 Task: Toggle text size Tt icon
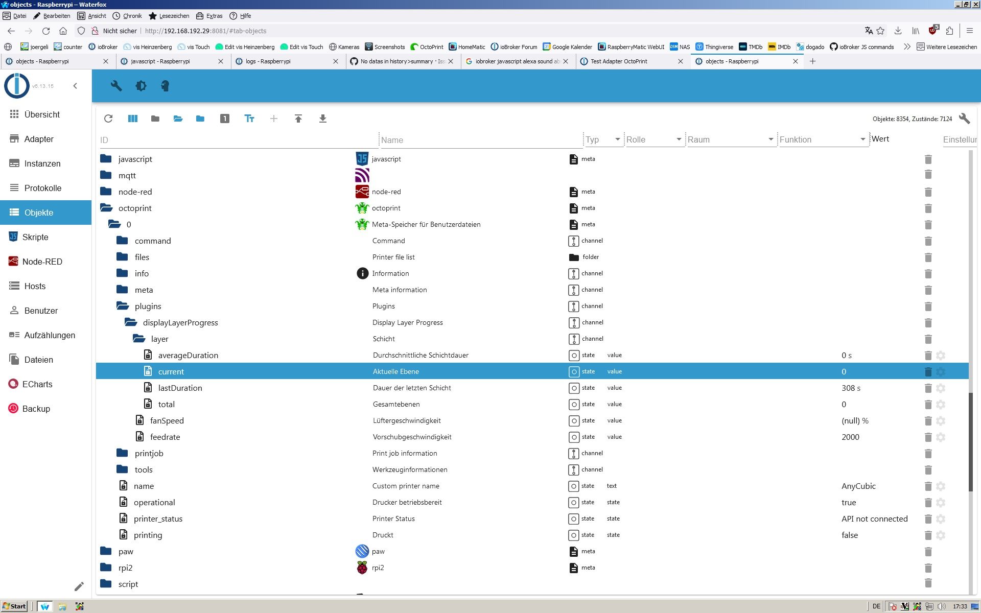click(249, 119)
